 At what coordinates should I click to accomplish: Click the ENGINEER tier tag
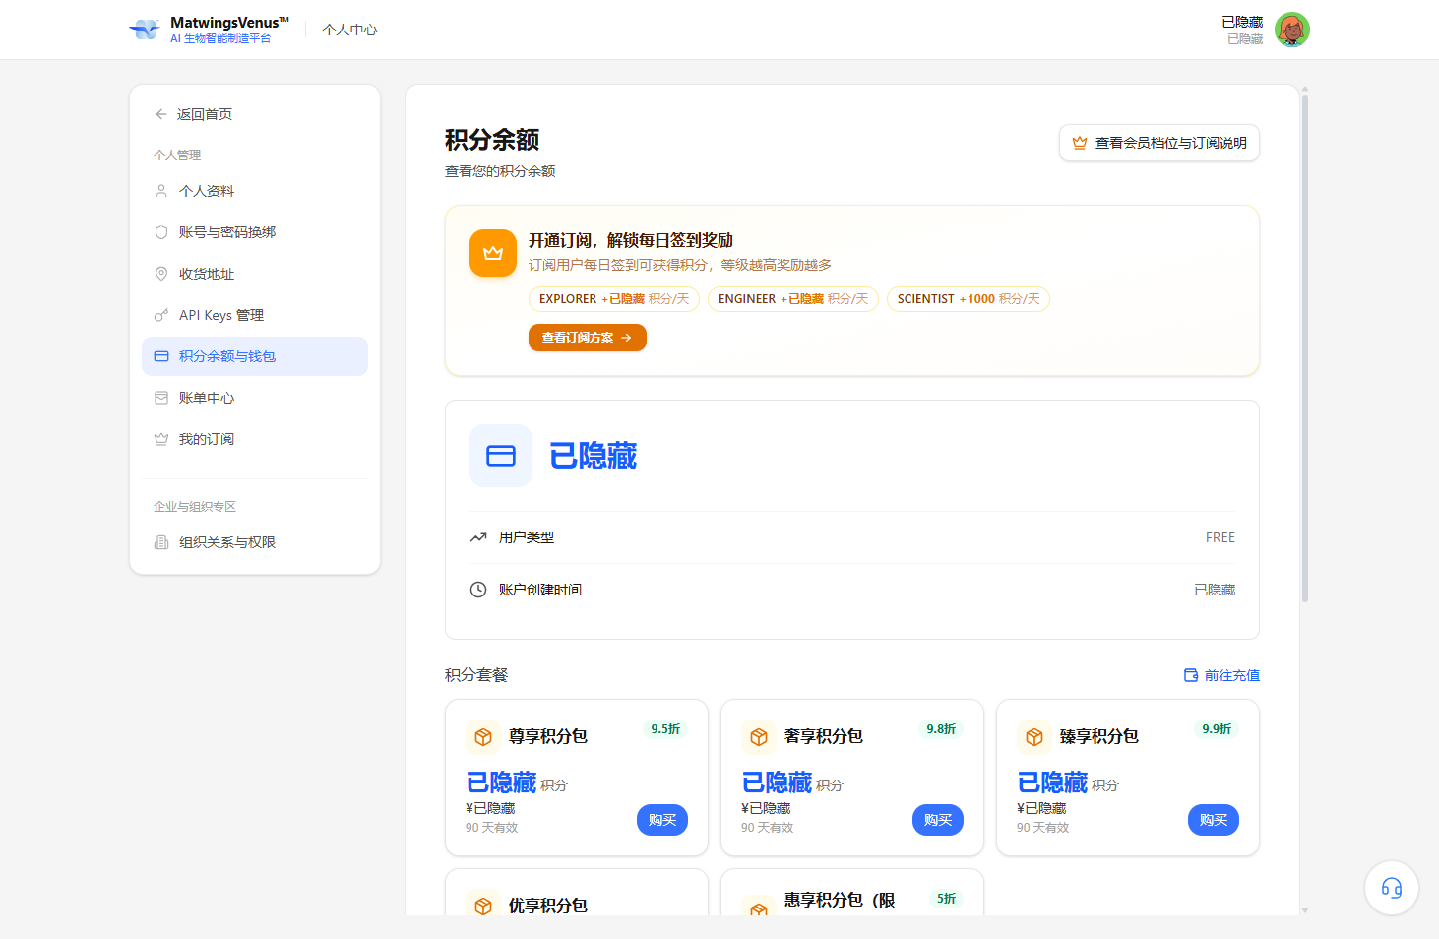coord(793,299)
